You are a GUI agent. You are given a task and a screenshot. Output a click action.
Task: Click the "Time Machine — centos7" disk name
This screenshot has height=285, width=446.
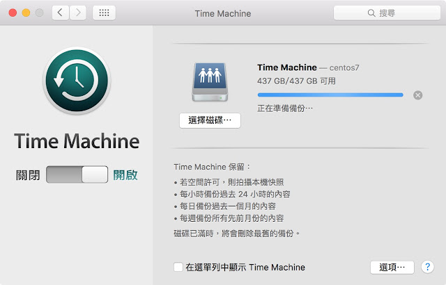pos(308,67)
